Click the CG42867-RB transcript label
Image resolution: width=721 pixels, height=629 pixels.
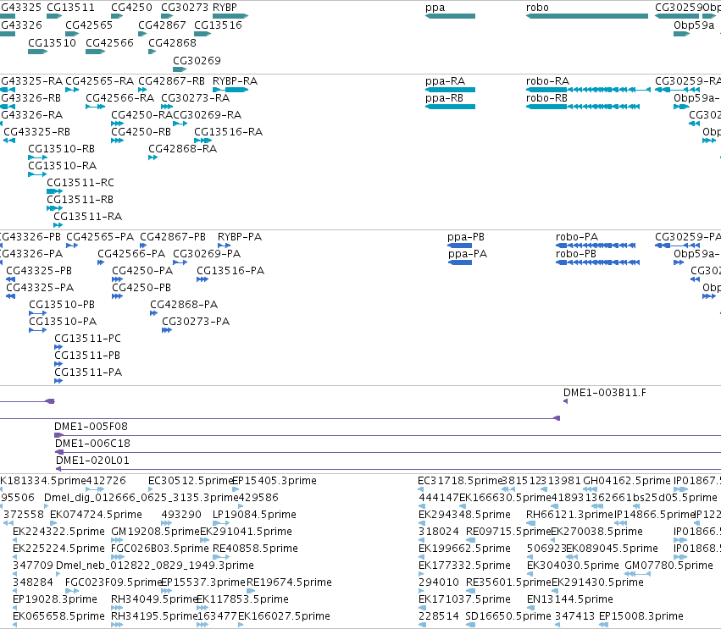click(171, 81)
